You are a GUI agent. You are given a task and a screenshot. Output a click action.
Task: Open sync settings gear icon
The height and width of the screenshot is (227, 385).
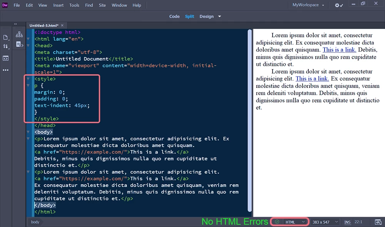(x=339, y=5)
